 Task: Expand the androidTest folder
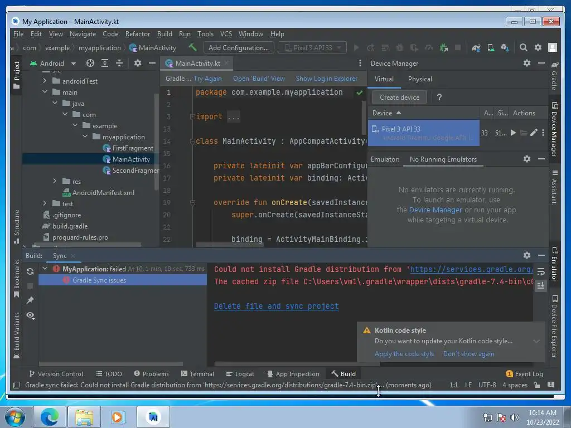click(x=45, y=81)
